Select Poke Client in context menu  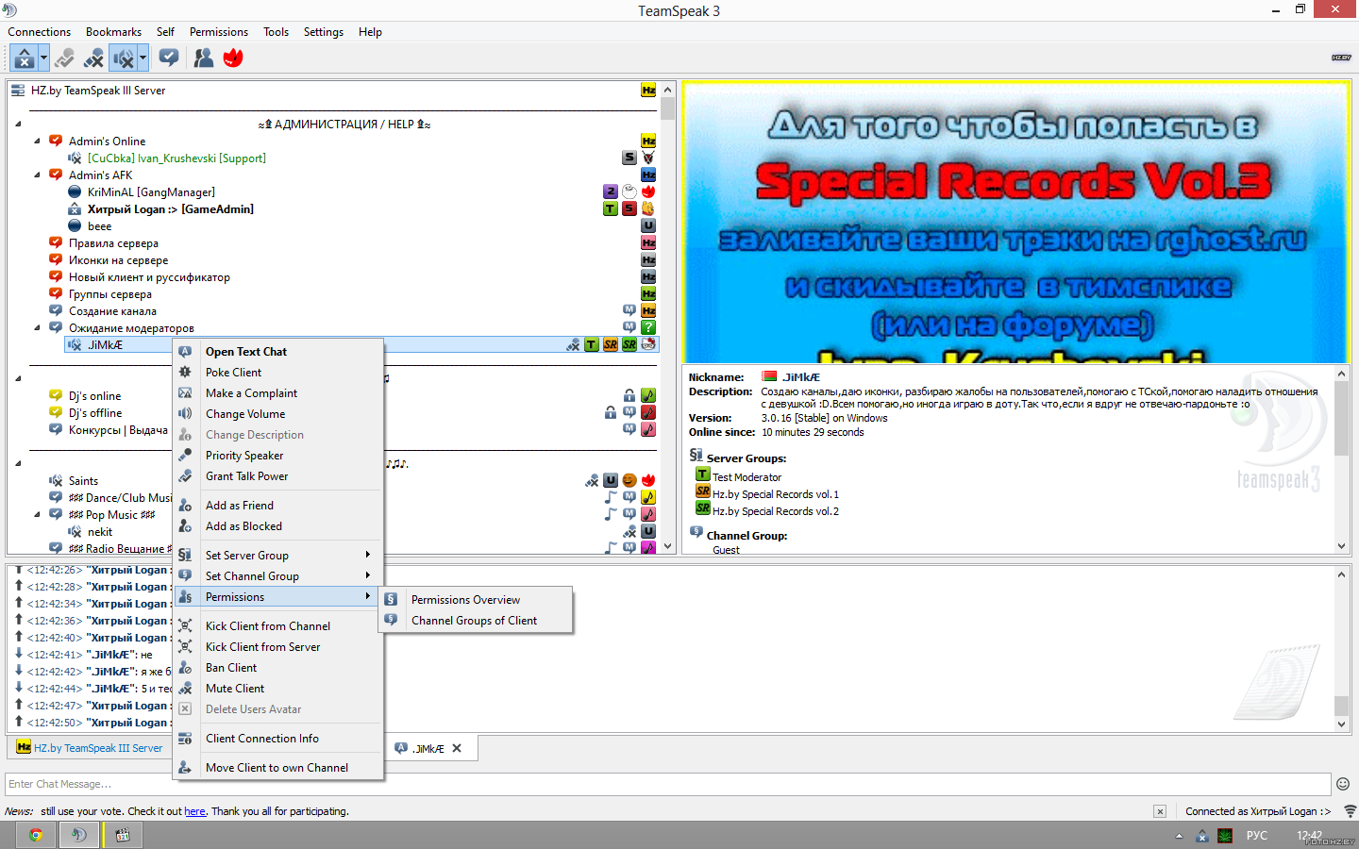click(x=279, y=372)
